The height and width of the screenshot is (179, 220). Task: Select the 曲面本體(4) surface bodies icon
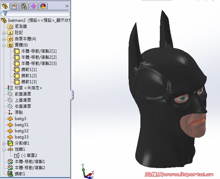pyautogui.click(x=10, y=39)
